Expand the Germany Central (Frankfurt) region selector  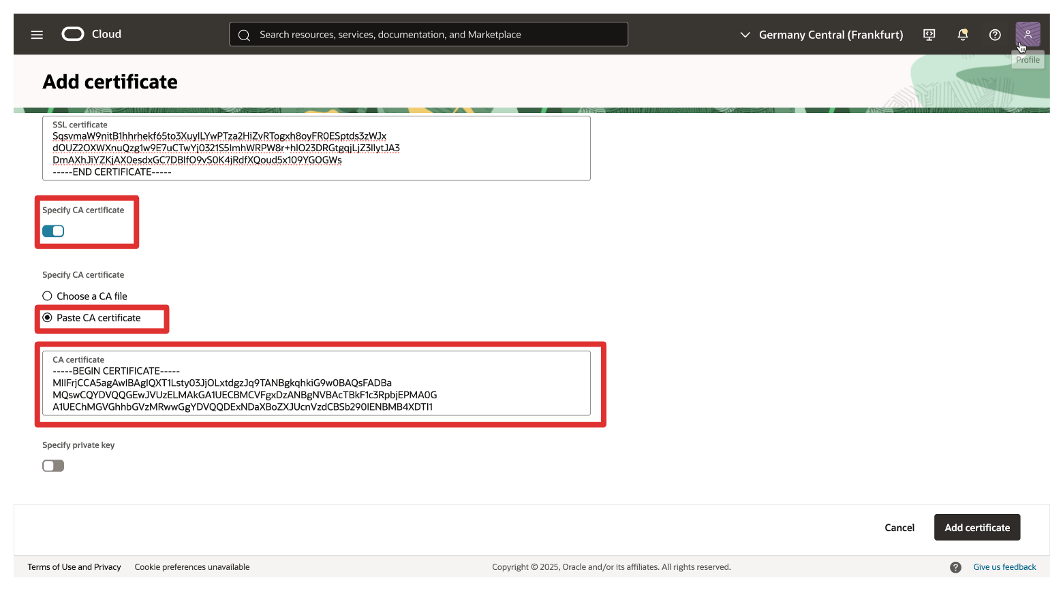(x=821, y=35)
